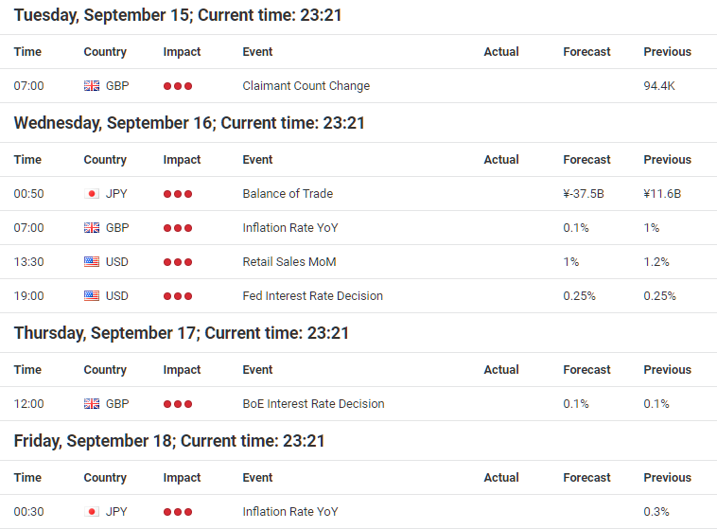This screenshot has height=529, width=717.
Task: Click the Previous column header under Friday
Action: pyautogui.click(x=667, y=478)
